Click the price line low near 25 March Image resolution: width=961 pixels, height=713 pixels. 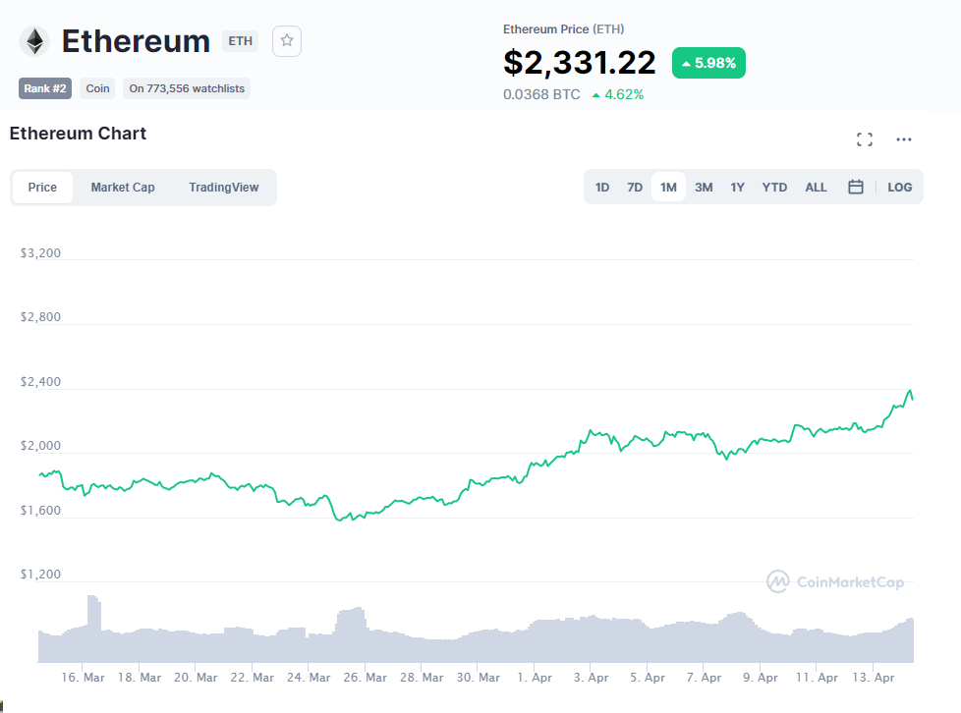tap(338, 520)
